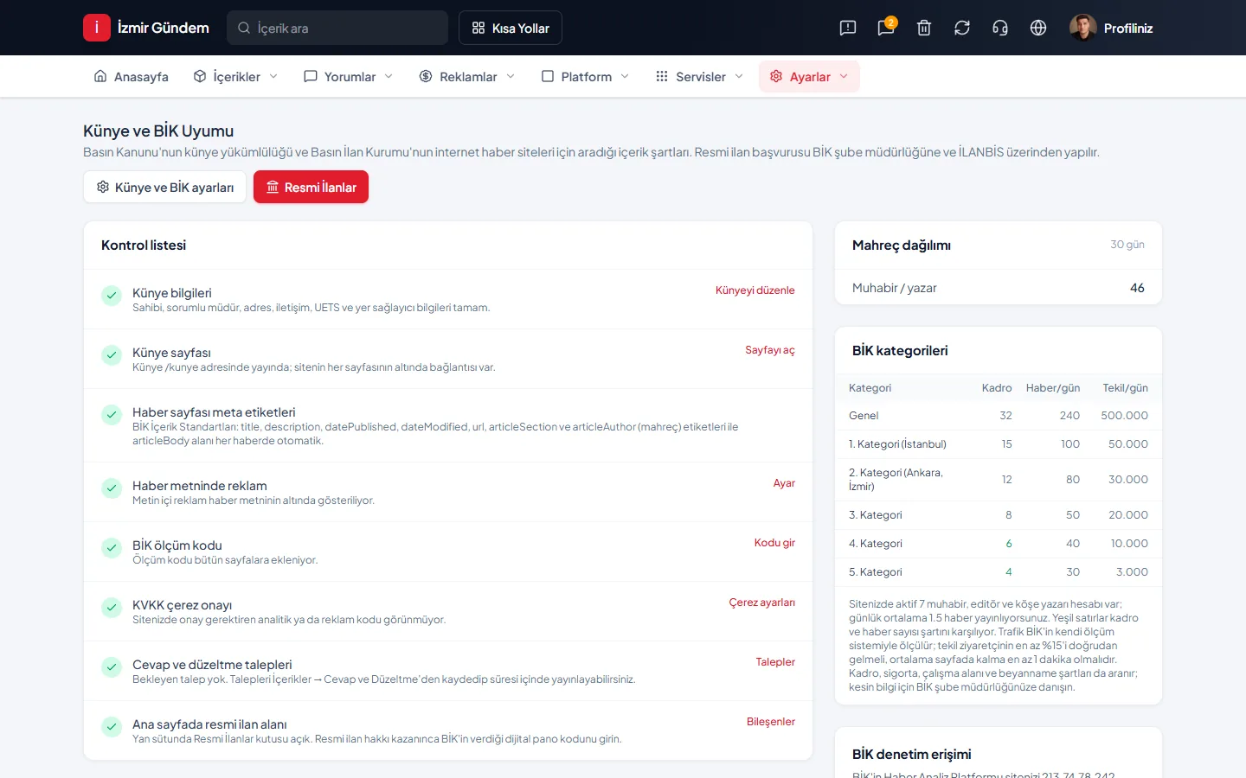1246x778 pixels.
Task: Click the profile avatar photo
Action: tap(1083, 28)
